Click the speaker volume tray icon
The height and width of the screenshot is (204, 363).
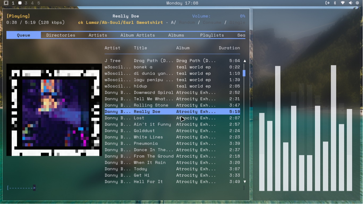[351, 3]
